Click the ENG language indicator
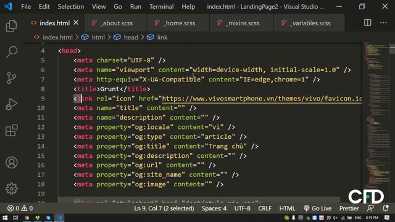The height and width of the screenshot is (222, 395). pyautogui.click(x=358, y=218)
